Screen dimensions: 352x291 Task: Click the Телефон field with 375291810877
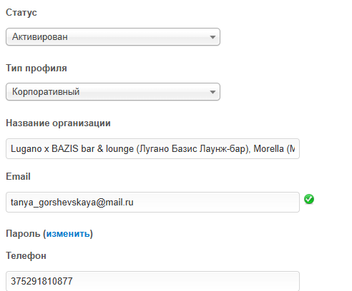pyautogui.click(x=152, y=281)
